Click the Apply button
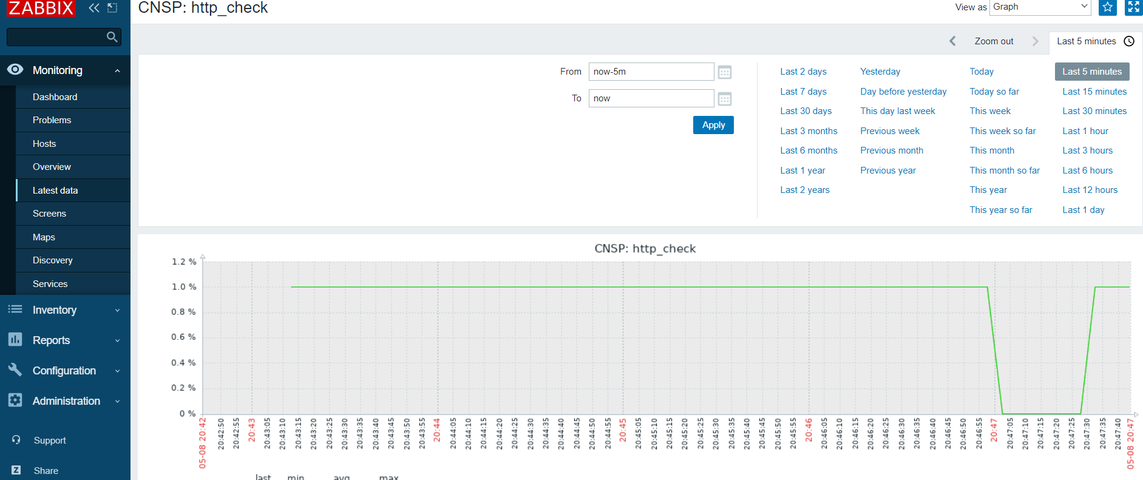The image size is (1143, 480). tap(713, 125)
